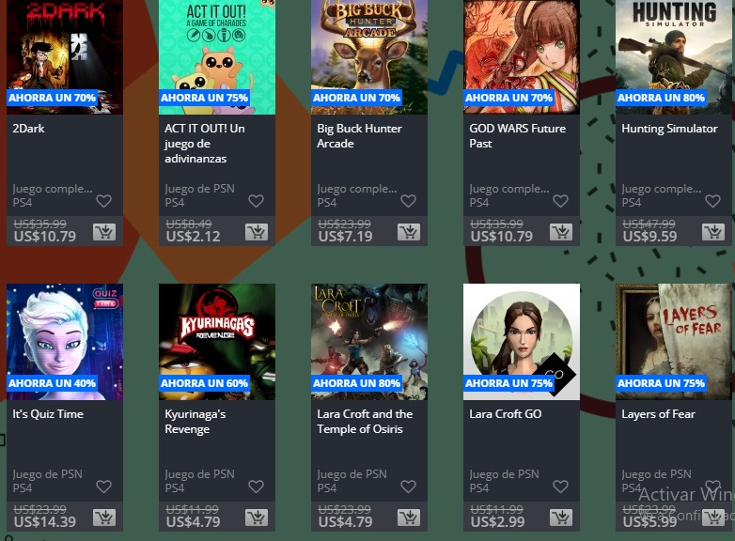
Task: Open the 2Dark cover thumbnail
Action: pos(65,57)
